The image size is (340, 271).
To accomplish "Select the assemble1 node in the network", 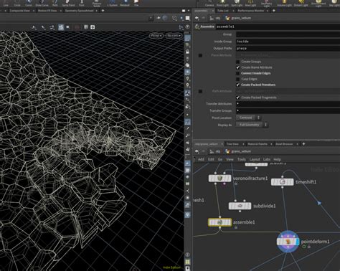I will 219,222.
